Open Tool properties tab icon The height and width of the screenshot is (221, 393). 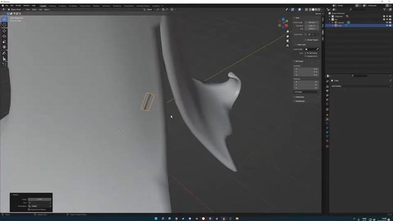(x=327, y=81)
